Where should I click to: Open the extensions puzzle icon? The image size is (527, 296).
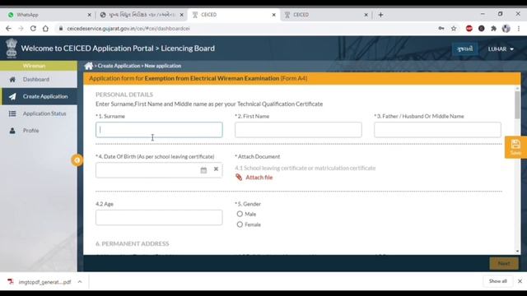coord(493,29)
